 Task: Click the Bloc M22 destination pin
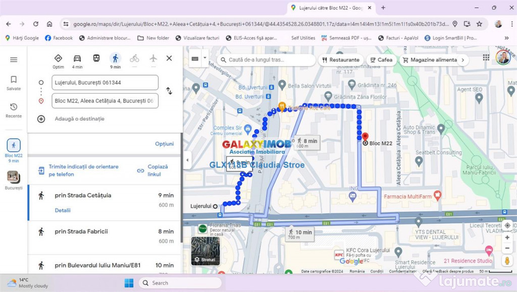point(365,137)
